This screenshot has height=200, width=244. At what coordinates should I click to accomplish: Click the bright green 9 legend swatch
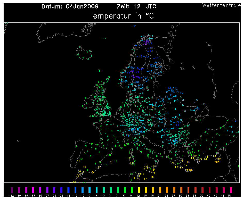[x=132, y=190]
